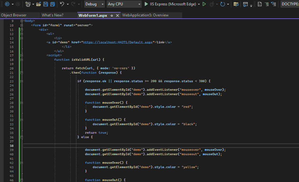Viewport: 299px width, 182px height.
Task: Open the New Project dropdown arrow
Action: pyautogui.click(x=33, y=4)
